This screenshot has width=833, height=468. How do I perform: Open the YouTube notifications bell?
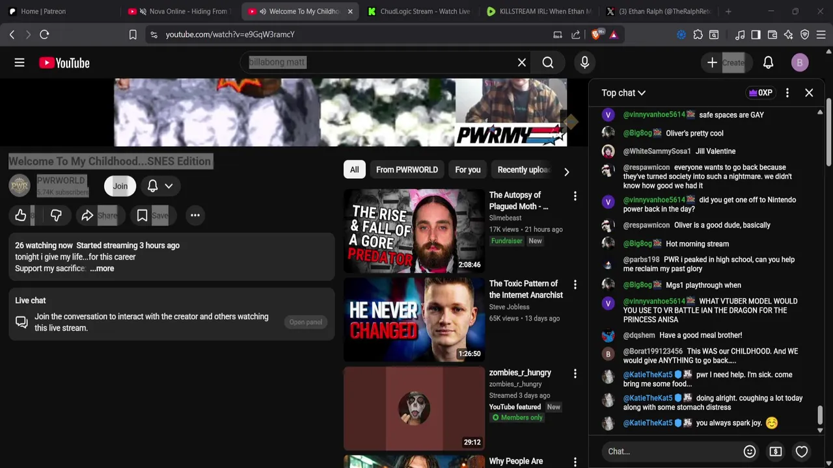(768, 62)
